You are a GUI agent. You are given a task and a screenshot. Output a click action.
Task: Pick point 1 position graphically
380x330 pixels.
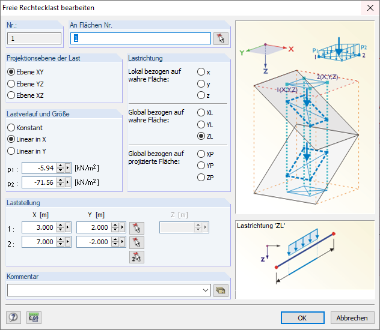pos(136,228)
